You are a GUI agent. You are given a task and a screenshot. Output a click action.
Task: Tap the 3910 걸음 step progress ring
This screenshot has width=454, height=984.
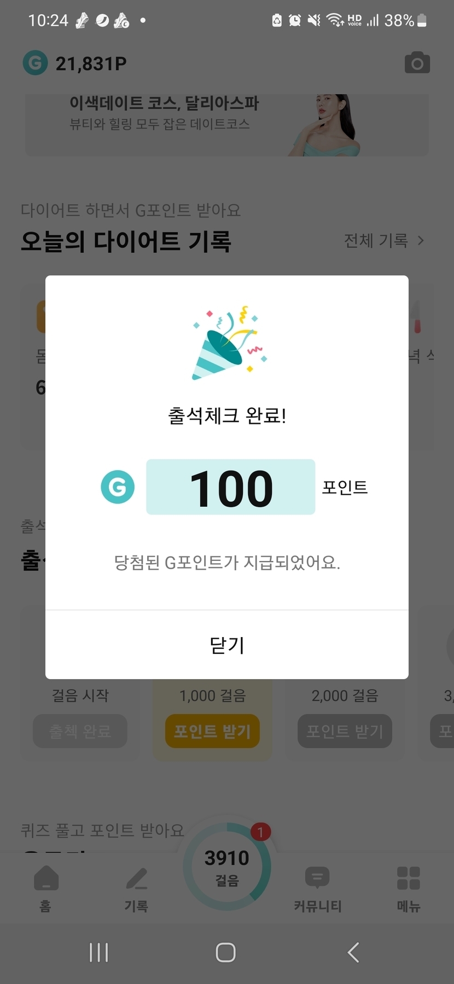(x=226, y=867)
